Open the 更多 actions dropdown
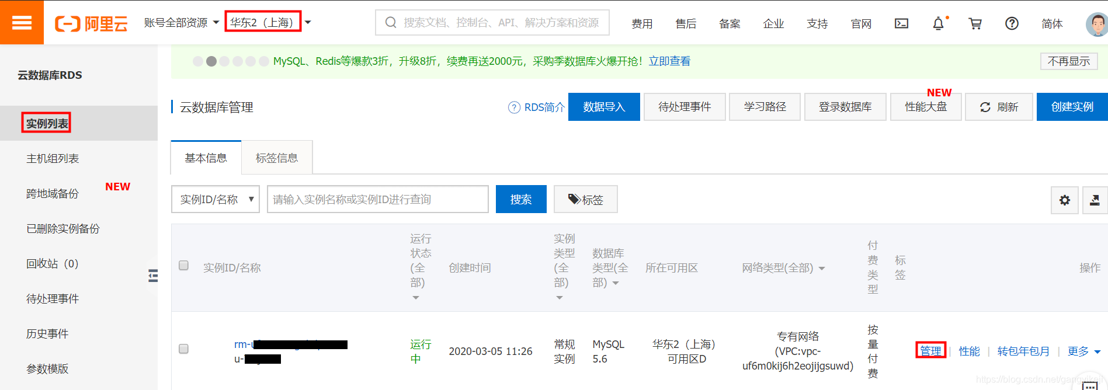1108x390 pixels. pos(1084,351)
